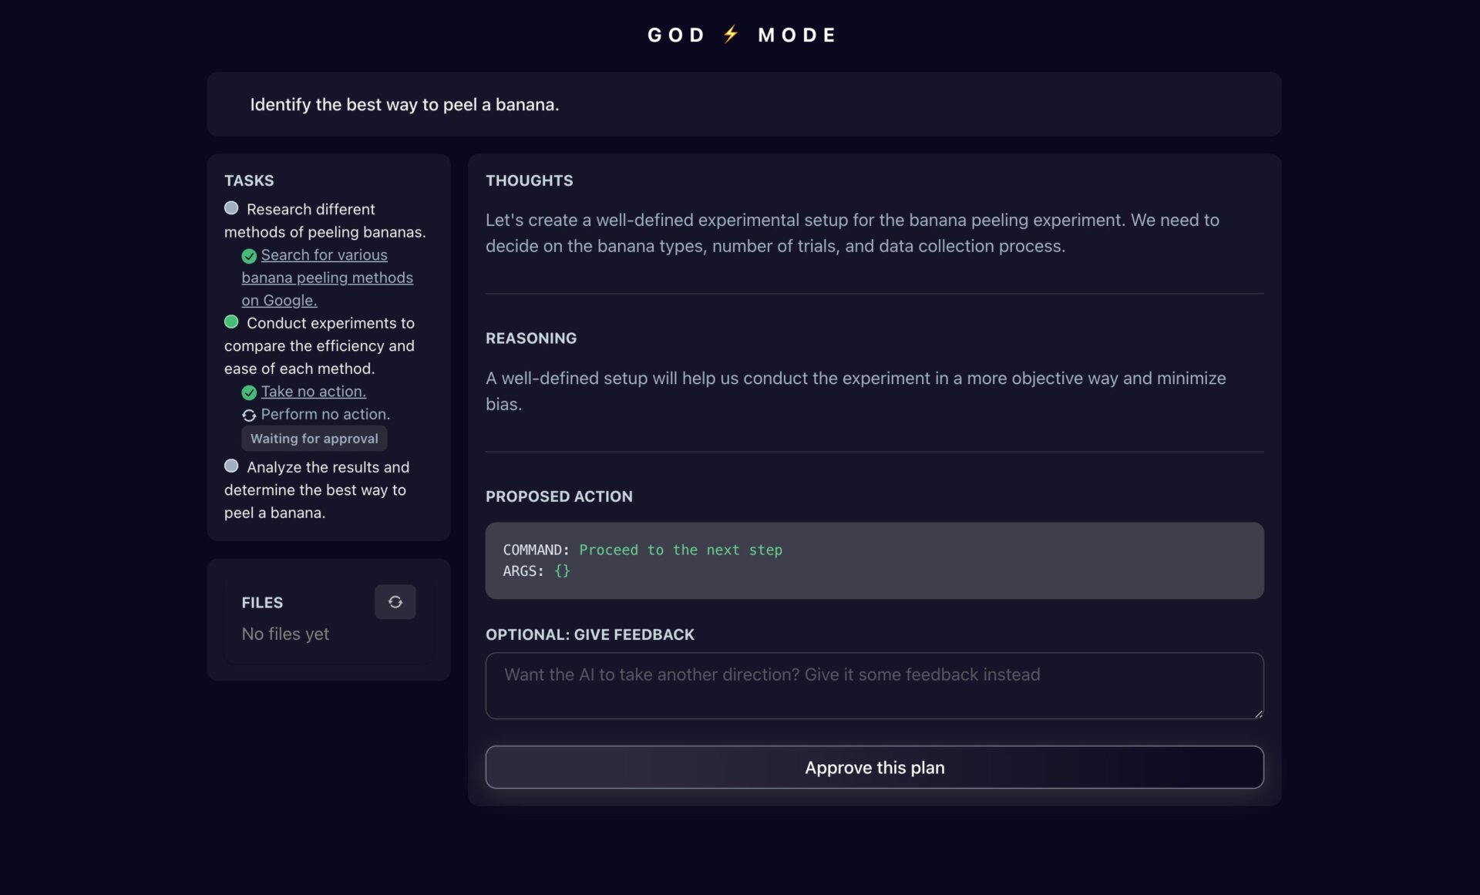Select the proposed COMMAND code block

873,560
